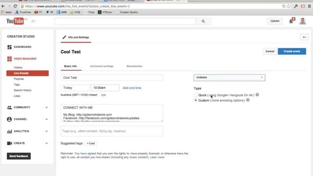
Task: Open the Today date picker
Action: click(x=75, y=88)
